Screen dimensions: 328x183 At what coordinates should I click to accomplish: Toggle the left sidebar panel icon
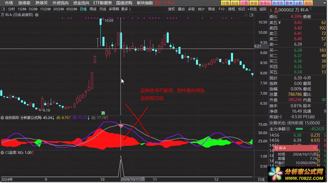pos(3,9)
